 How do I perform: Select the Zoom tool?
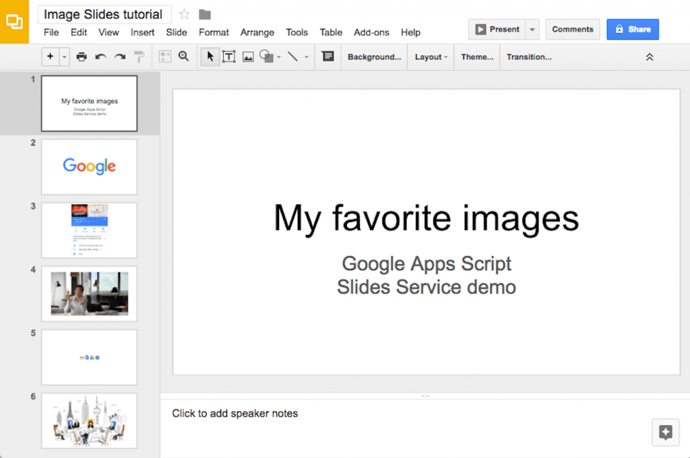coord(183,57)
